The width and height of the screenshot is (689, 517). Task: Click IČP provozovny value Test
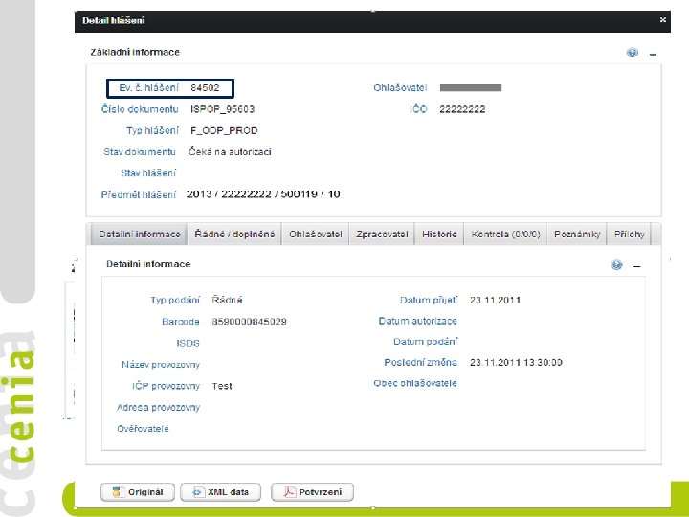[x=222, y=386]
